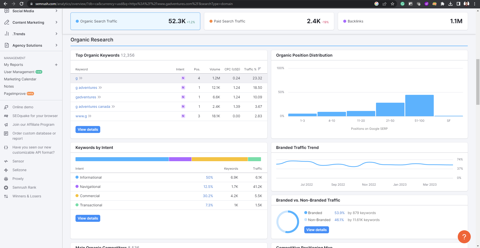Open Marketing Calendar in the sidebar
This screenshot has height=248, width=480.
[20, 79]
